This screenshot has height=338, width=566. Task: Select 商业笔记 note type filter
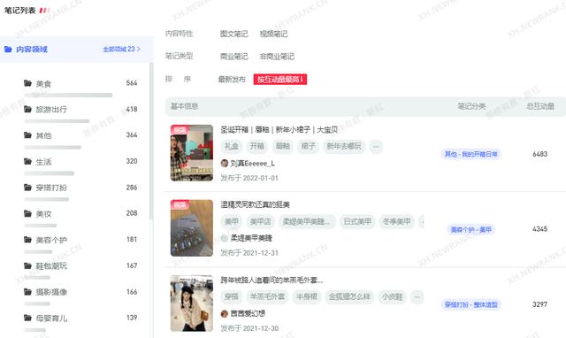click(233, 57)
